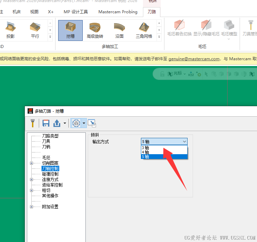Screen dimensions: 257x242
Task: Expand the 粗切 tree node
Action: pyautogui.click(x=31, y=190)
